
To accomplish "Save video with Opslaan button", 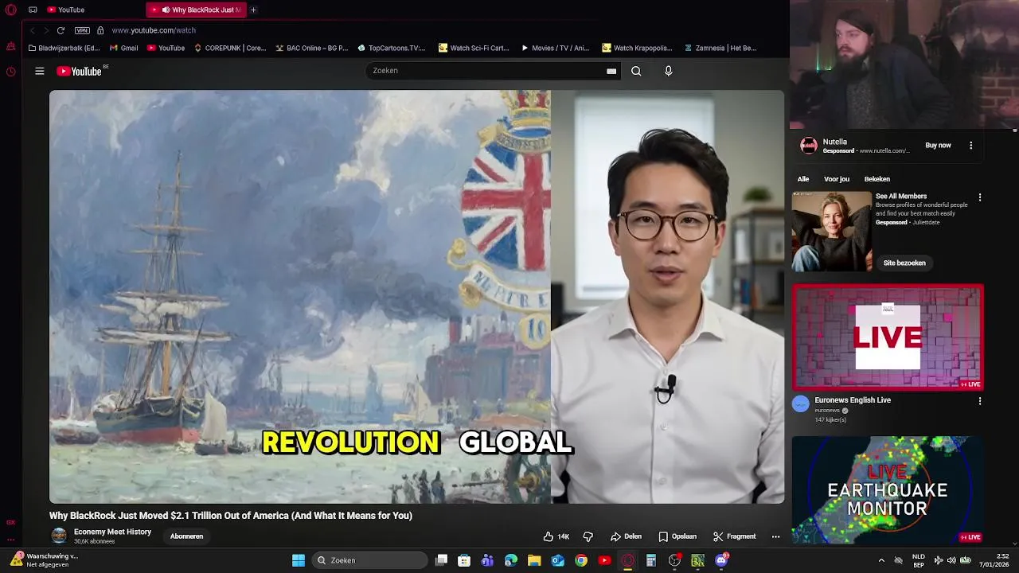I will point(677,536).
